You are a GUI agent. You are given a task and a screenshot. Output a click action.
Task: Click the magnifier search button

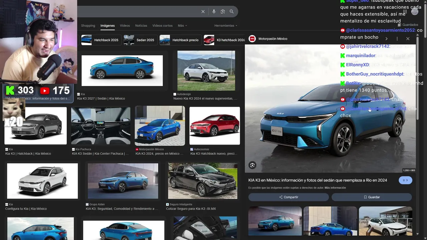(x=232, y=12)
